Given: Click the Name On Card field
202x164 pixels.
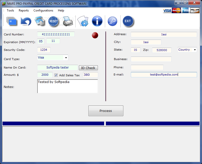Looking at the screenshot, I should click(57, 67).
